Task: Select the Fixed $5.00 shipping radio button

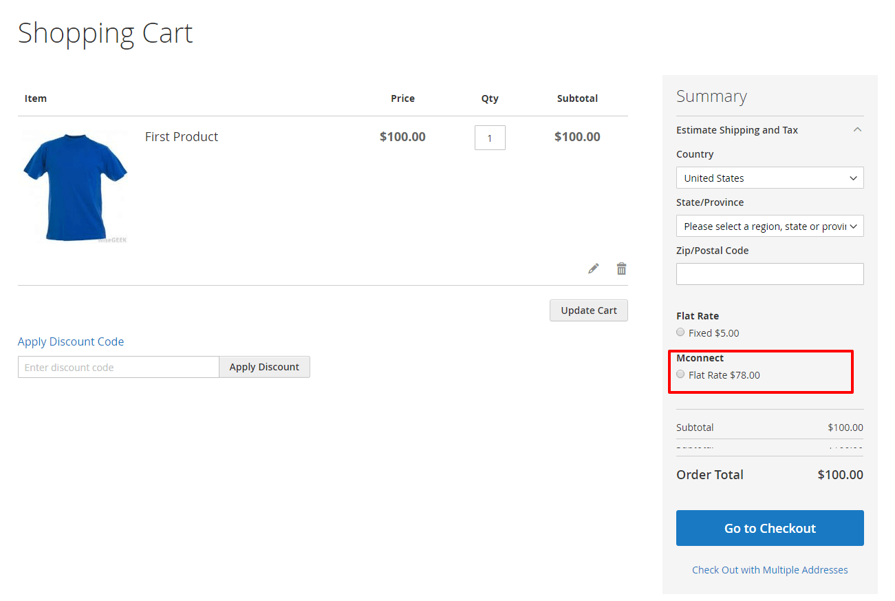Action: pos(680,333)
